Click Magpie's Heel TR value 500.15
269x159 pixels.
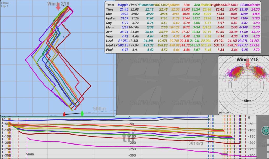[123, 45]
